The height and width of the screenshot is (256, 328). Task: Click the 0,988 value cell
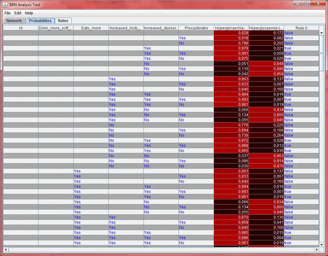231,146
